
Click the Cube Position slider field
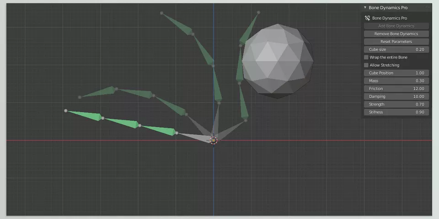click(x=396, y=73)
